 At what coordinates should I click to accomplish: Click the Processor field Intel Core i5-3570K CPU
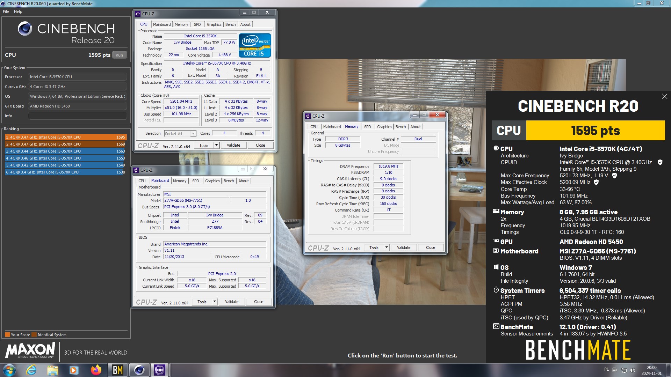coord(78,77)
